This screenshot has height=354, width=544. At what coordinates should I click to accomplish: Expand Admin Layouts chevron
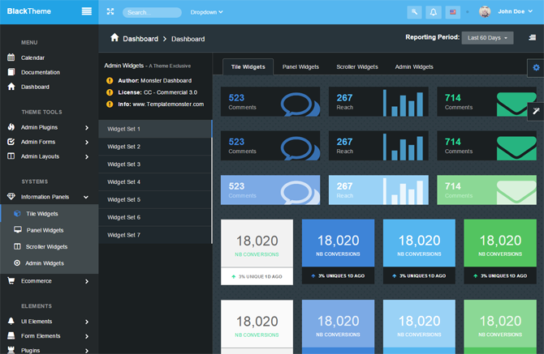(x=87, y=157)
